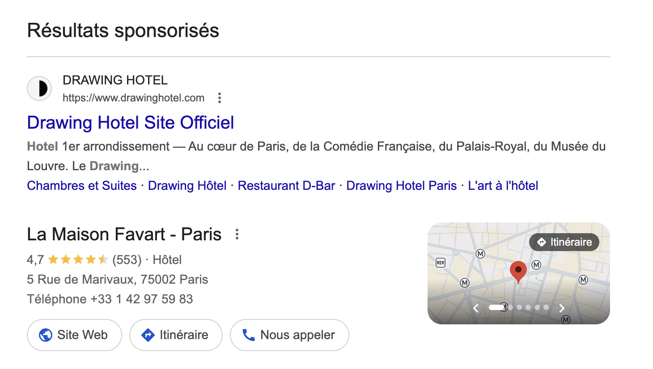Visit the Restaurant D-Bar link

[286, 185]
